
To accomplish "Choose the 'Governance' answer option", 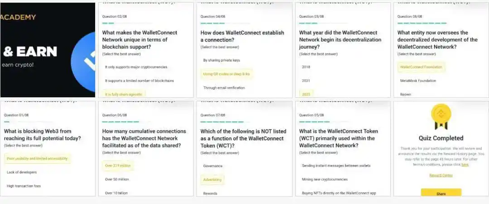I will (213, 166).
